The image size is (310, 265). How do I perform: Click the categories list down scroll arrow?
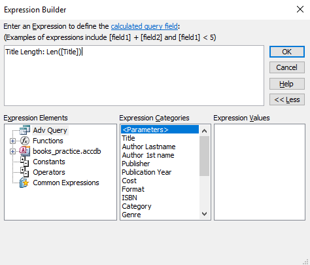point(204,214)
